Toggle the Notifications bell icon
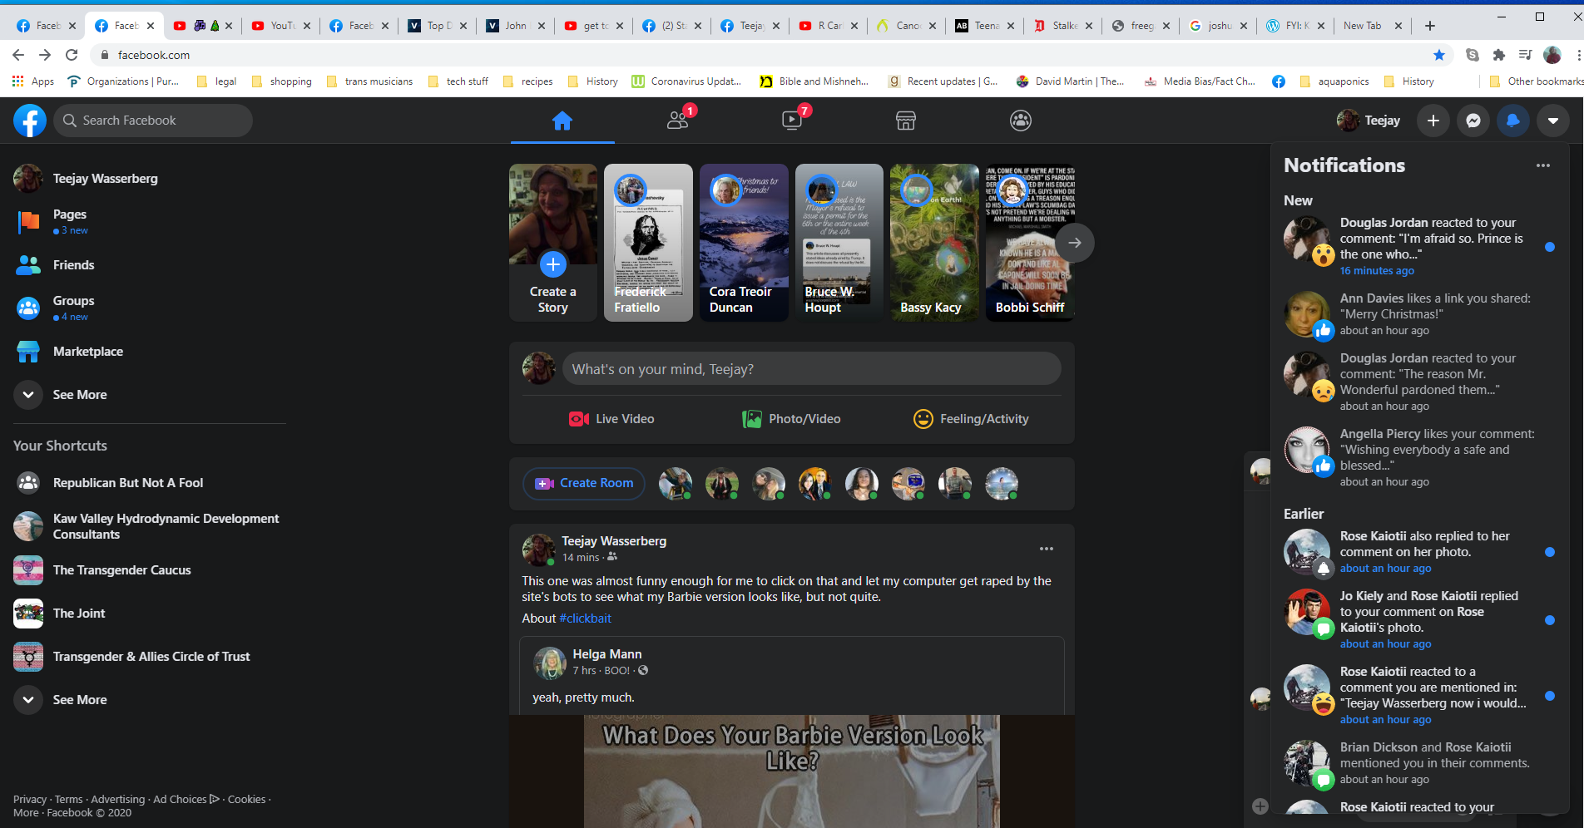The width and height of the screenshot is (1584, 828). pyautogui.click(x=1513, y=121)
